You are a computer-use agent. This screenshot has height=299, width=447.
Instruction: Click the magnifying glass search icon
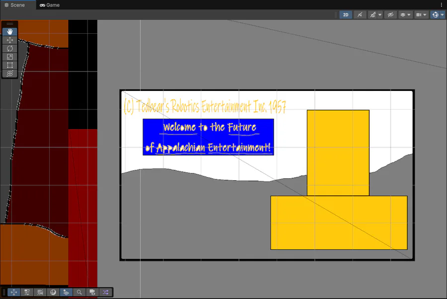click(x=79, y=292)
